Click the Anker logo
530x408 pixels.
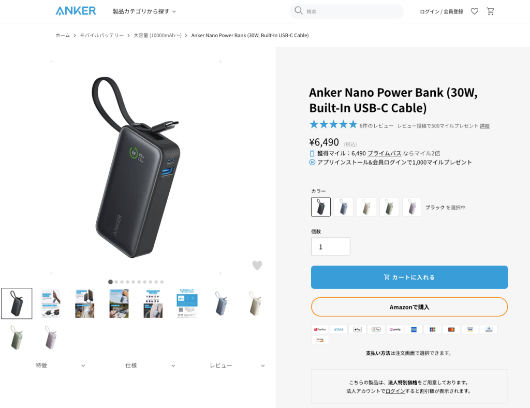tap(76, 11)
